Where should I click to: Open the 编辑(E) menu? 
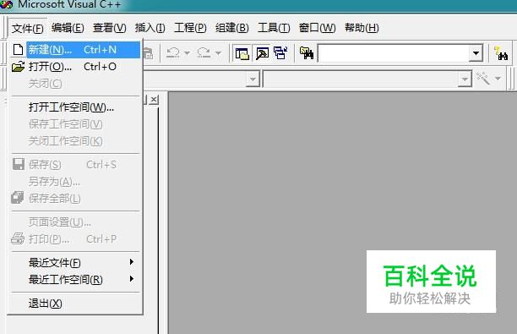tap(68, 28)
